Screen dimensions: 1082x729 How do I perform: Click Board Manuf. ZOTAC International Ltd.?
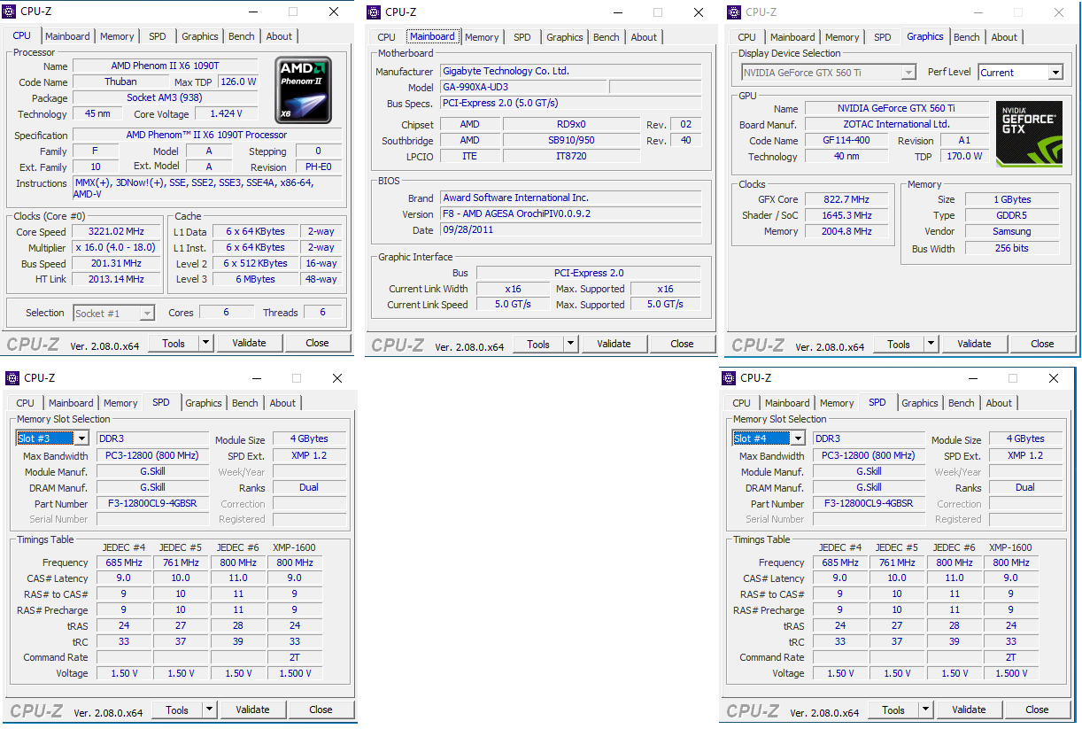click(x=897, y=125)
